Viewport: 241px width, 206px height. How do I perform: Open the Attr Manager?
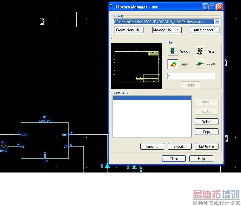click(x=204, y=30)
